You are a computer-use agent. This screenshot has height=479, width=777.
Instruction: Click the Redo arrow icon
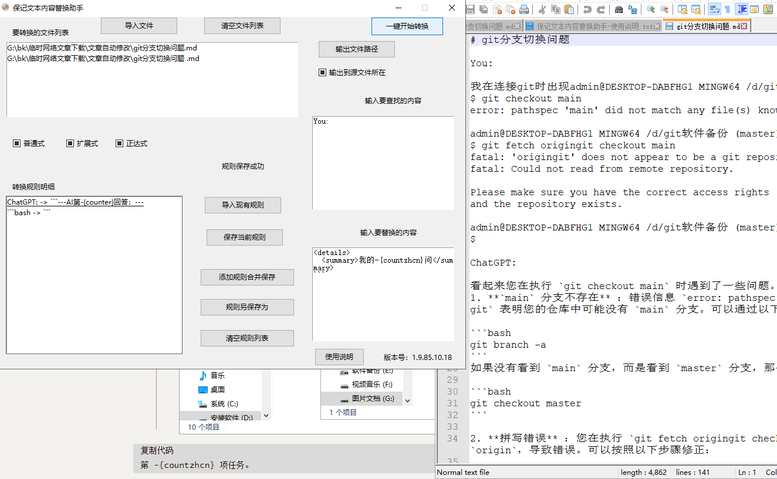click(x=601, y=9)
